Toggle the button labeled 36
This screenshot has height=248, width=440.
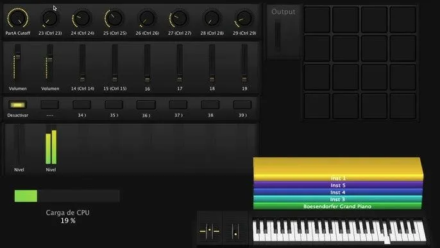(x=146, y=105)
